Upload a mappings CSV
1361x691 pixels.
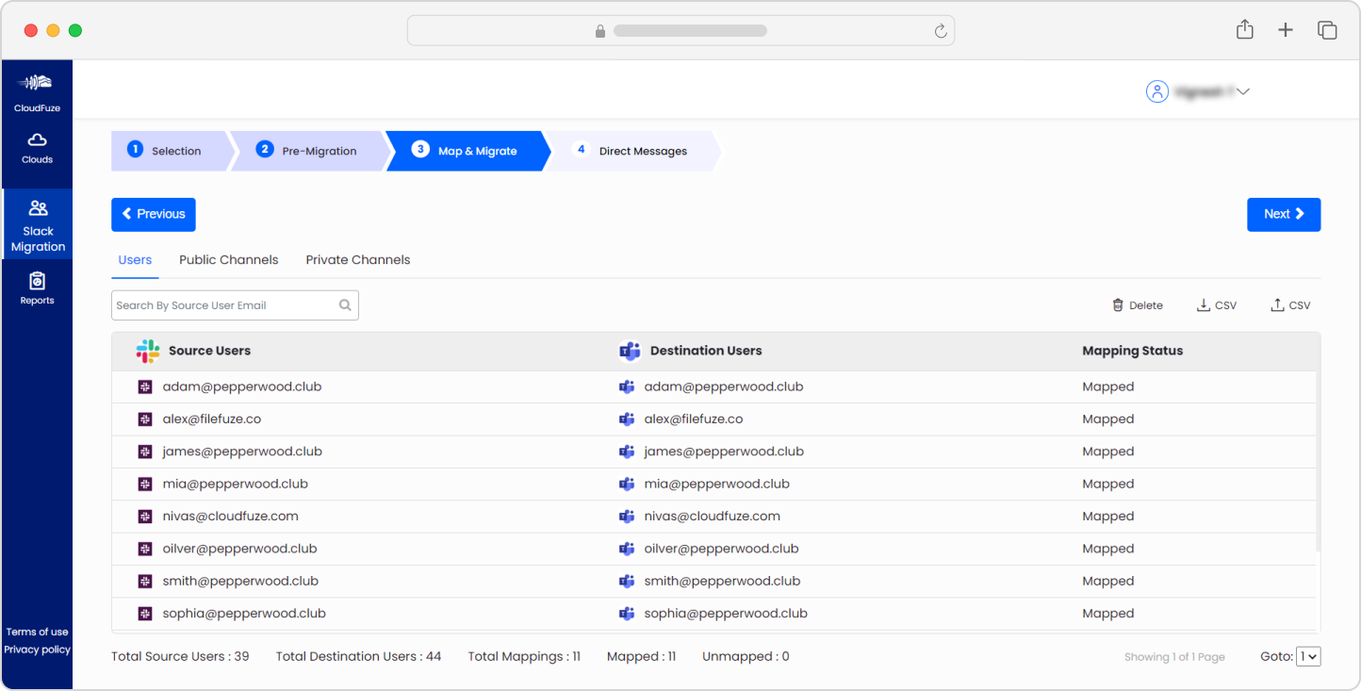(1290, 305)
